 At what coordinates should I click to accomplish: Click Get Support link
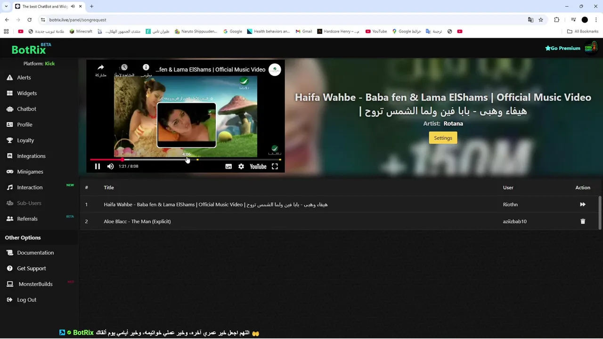32,268
